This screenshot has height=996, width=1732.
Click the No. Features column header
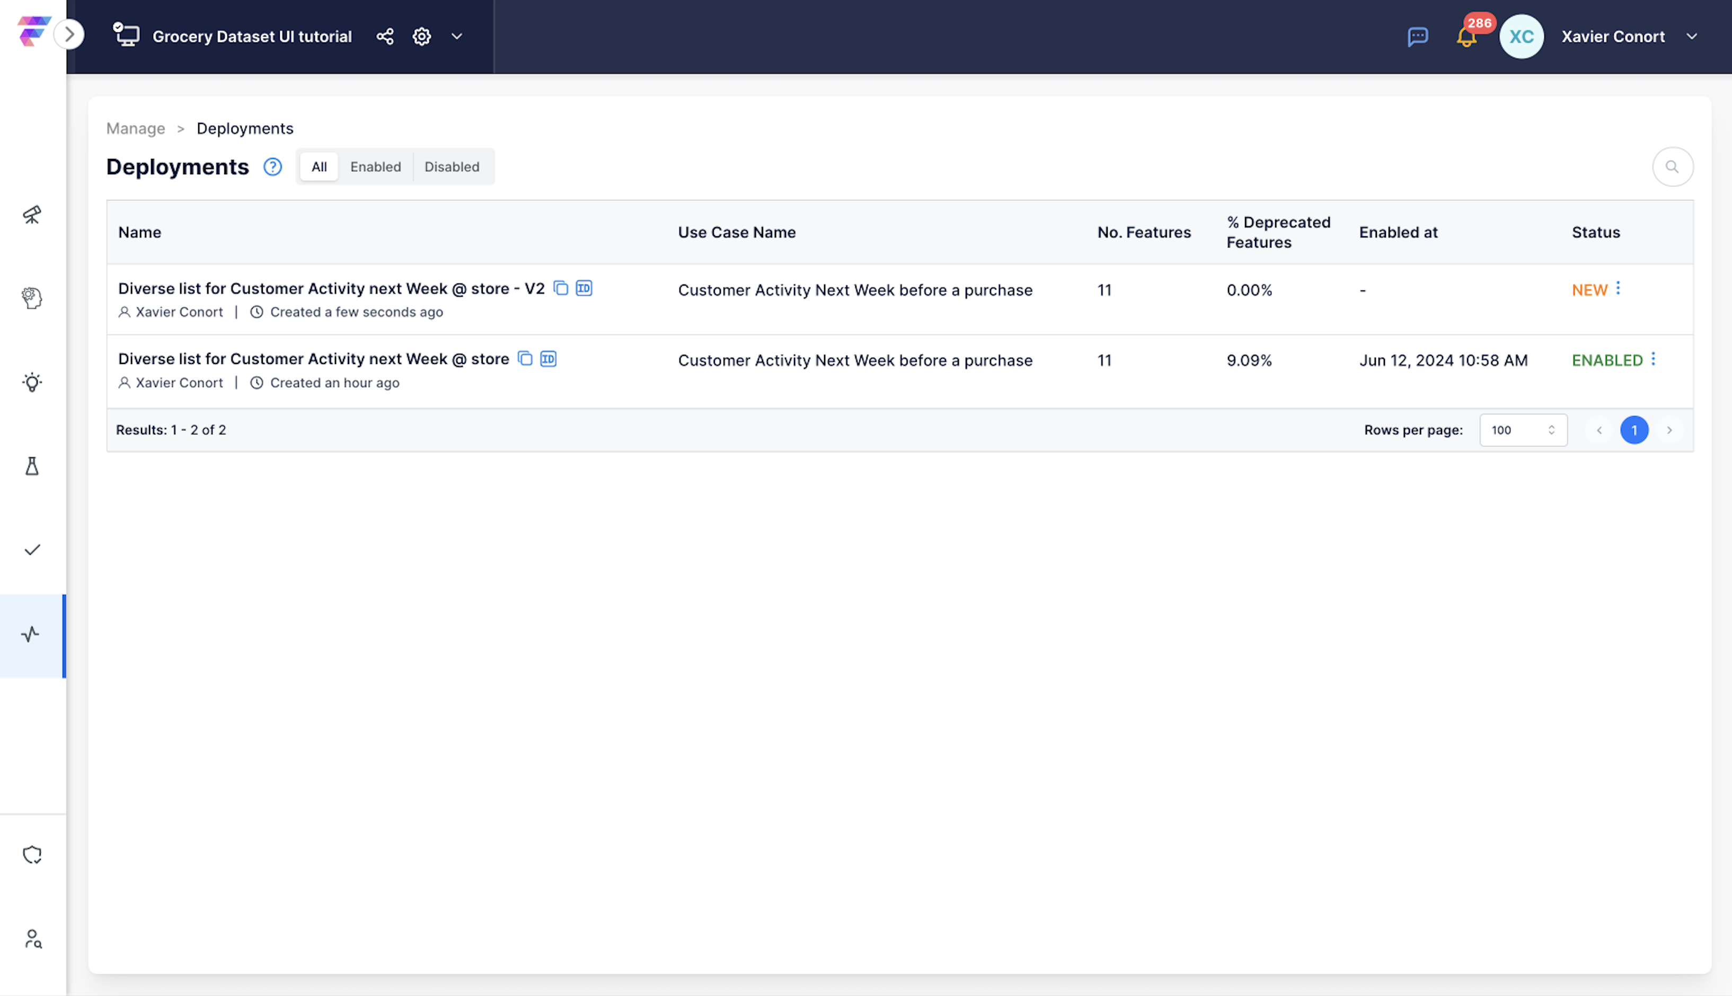pos(1144,233)
